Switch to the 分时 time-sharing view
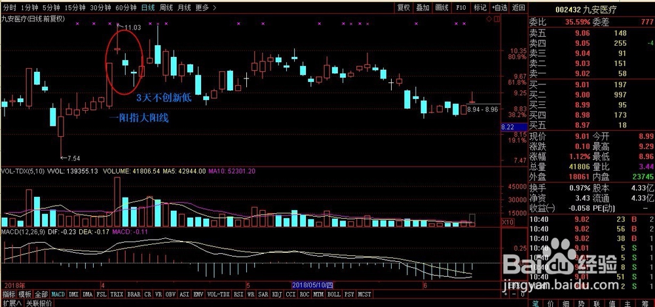655x307 pixels. point(9,7)
